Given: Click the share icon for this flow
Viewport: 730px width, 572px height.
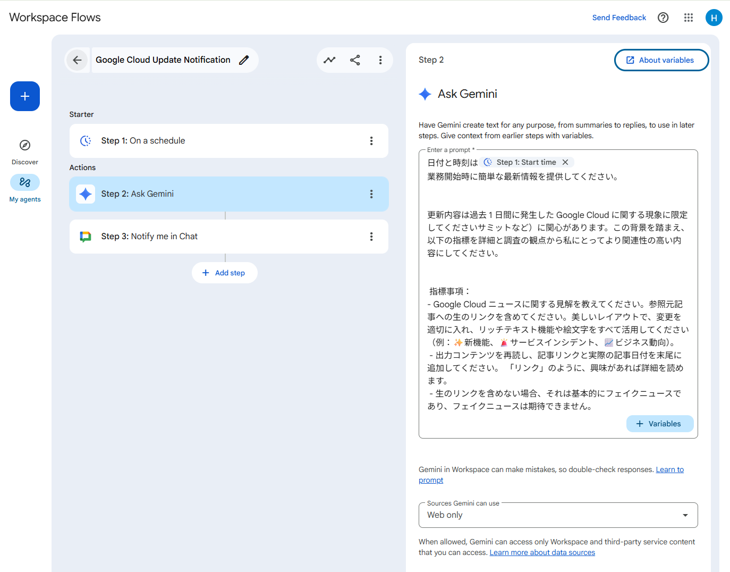Looking at the screenshot, I should [355, 60].
